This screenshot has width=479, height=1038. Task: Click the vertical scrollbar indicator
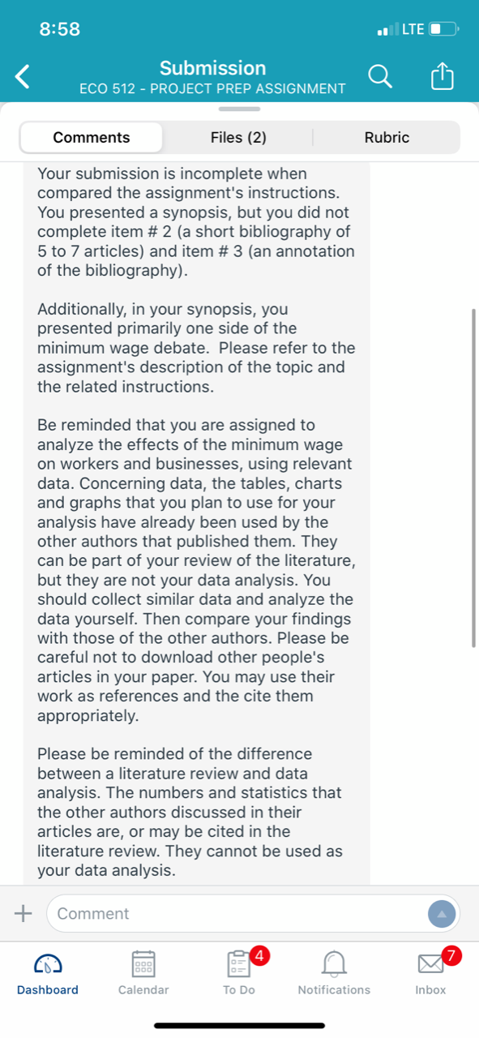coord(473,478)
